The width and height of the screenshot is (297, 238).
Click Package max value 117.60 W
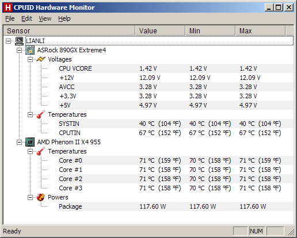tap(253, 206)
